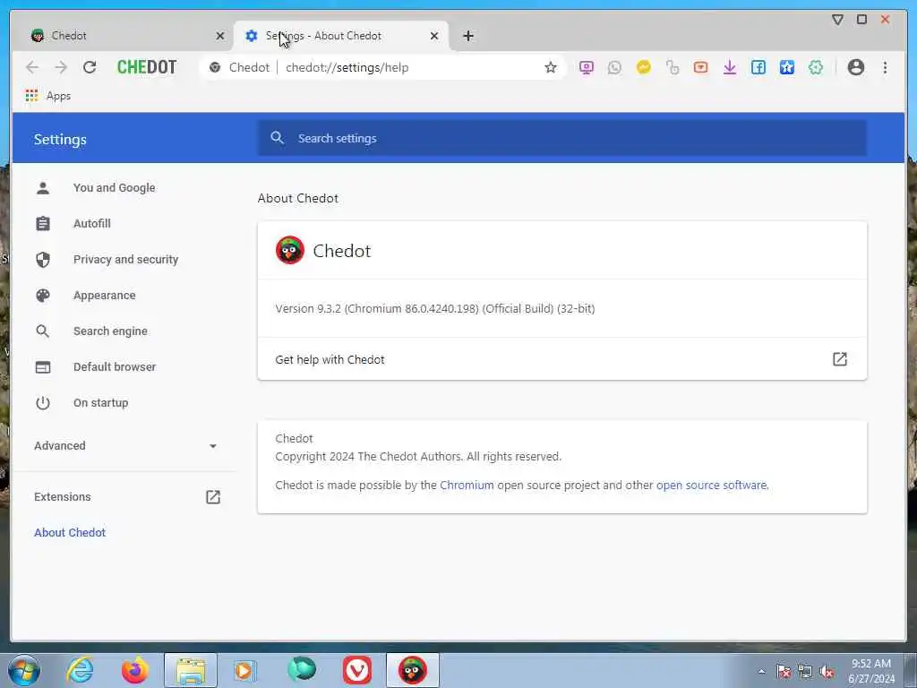917x688 pixels.
Task: Click the address bar URL chedot://settings/help
Action: tap(347, 67)
